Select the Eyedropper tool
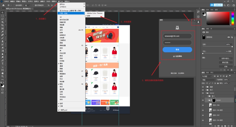Viewport: 236px width, 127px height. (x=2, y=31)
